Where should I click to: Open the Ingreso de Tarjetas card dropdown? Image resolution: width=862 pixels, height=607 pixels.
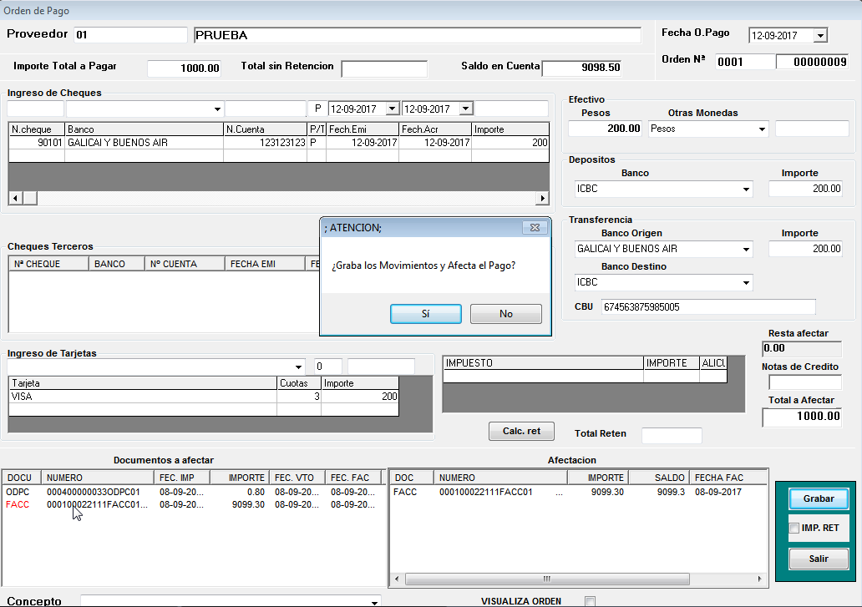point(298,367)
